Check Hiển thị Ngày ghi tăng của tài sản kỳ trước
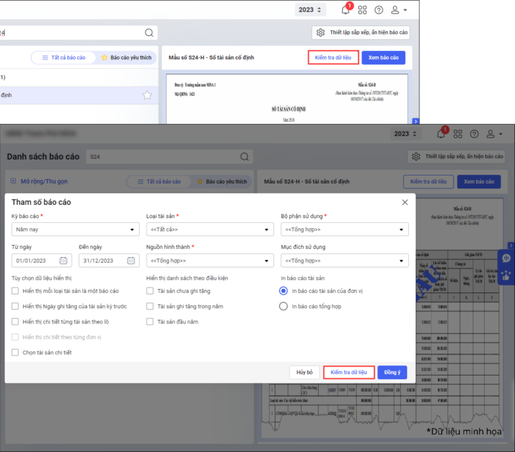 pos(15,306)
